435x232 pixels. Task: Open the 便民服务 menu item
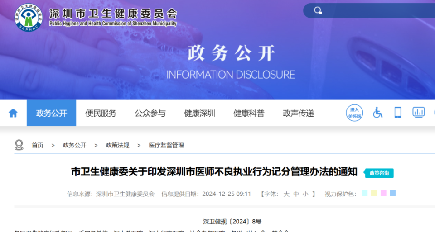tap(101, 113)
